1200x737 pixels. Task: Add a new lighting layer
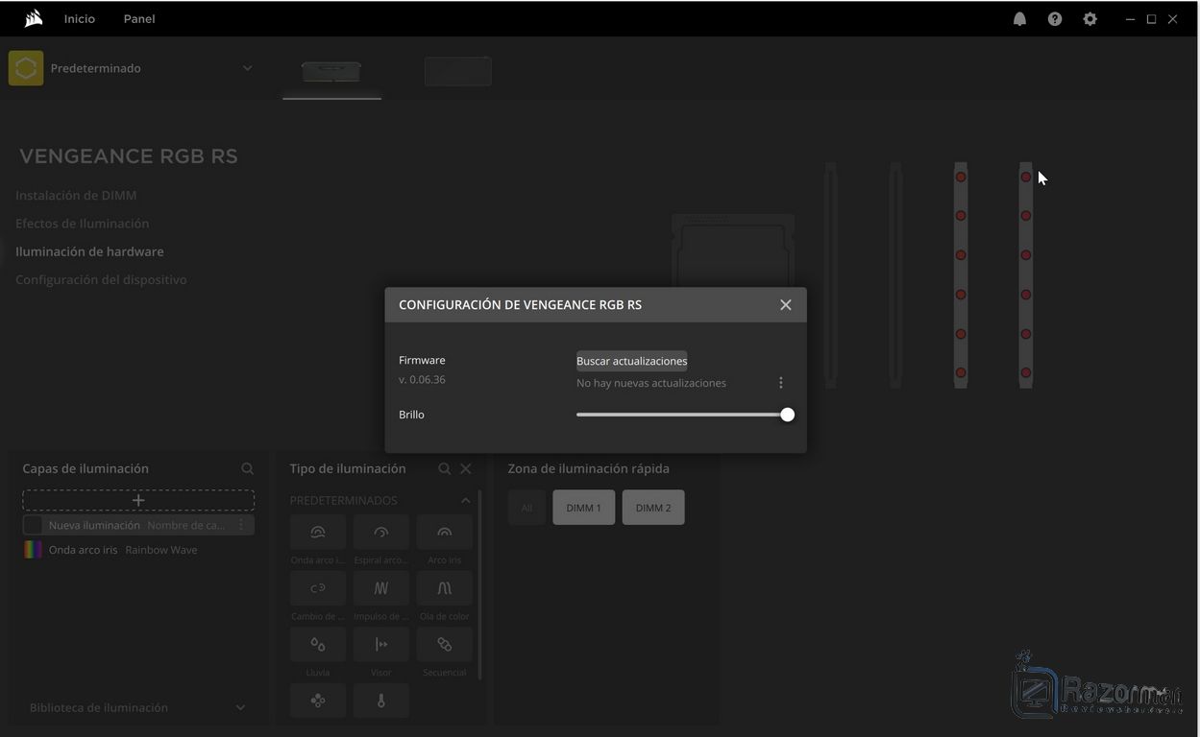(x=138, y=500)
